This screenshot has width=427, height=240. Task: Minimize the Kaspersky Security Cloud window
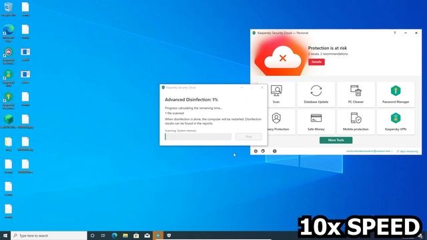coord(406,33)
